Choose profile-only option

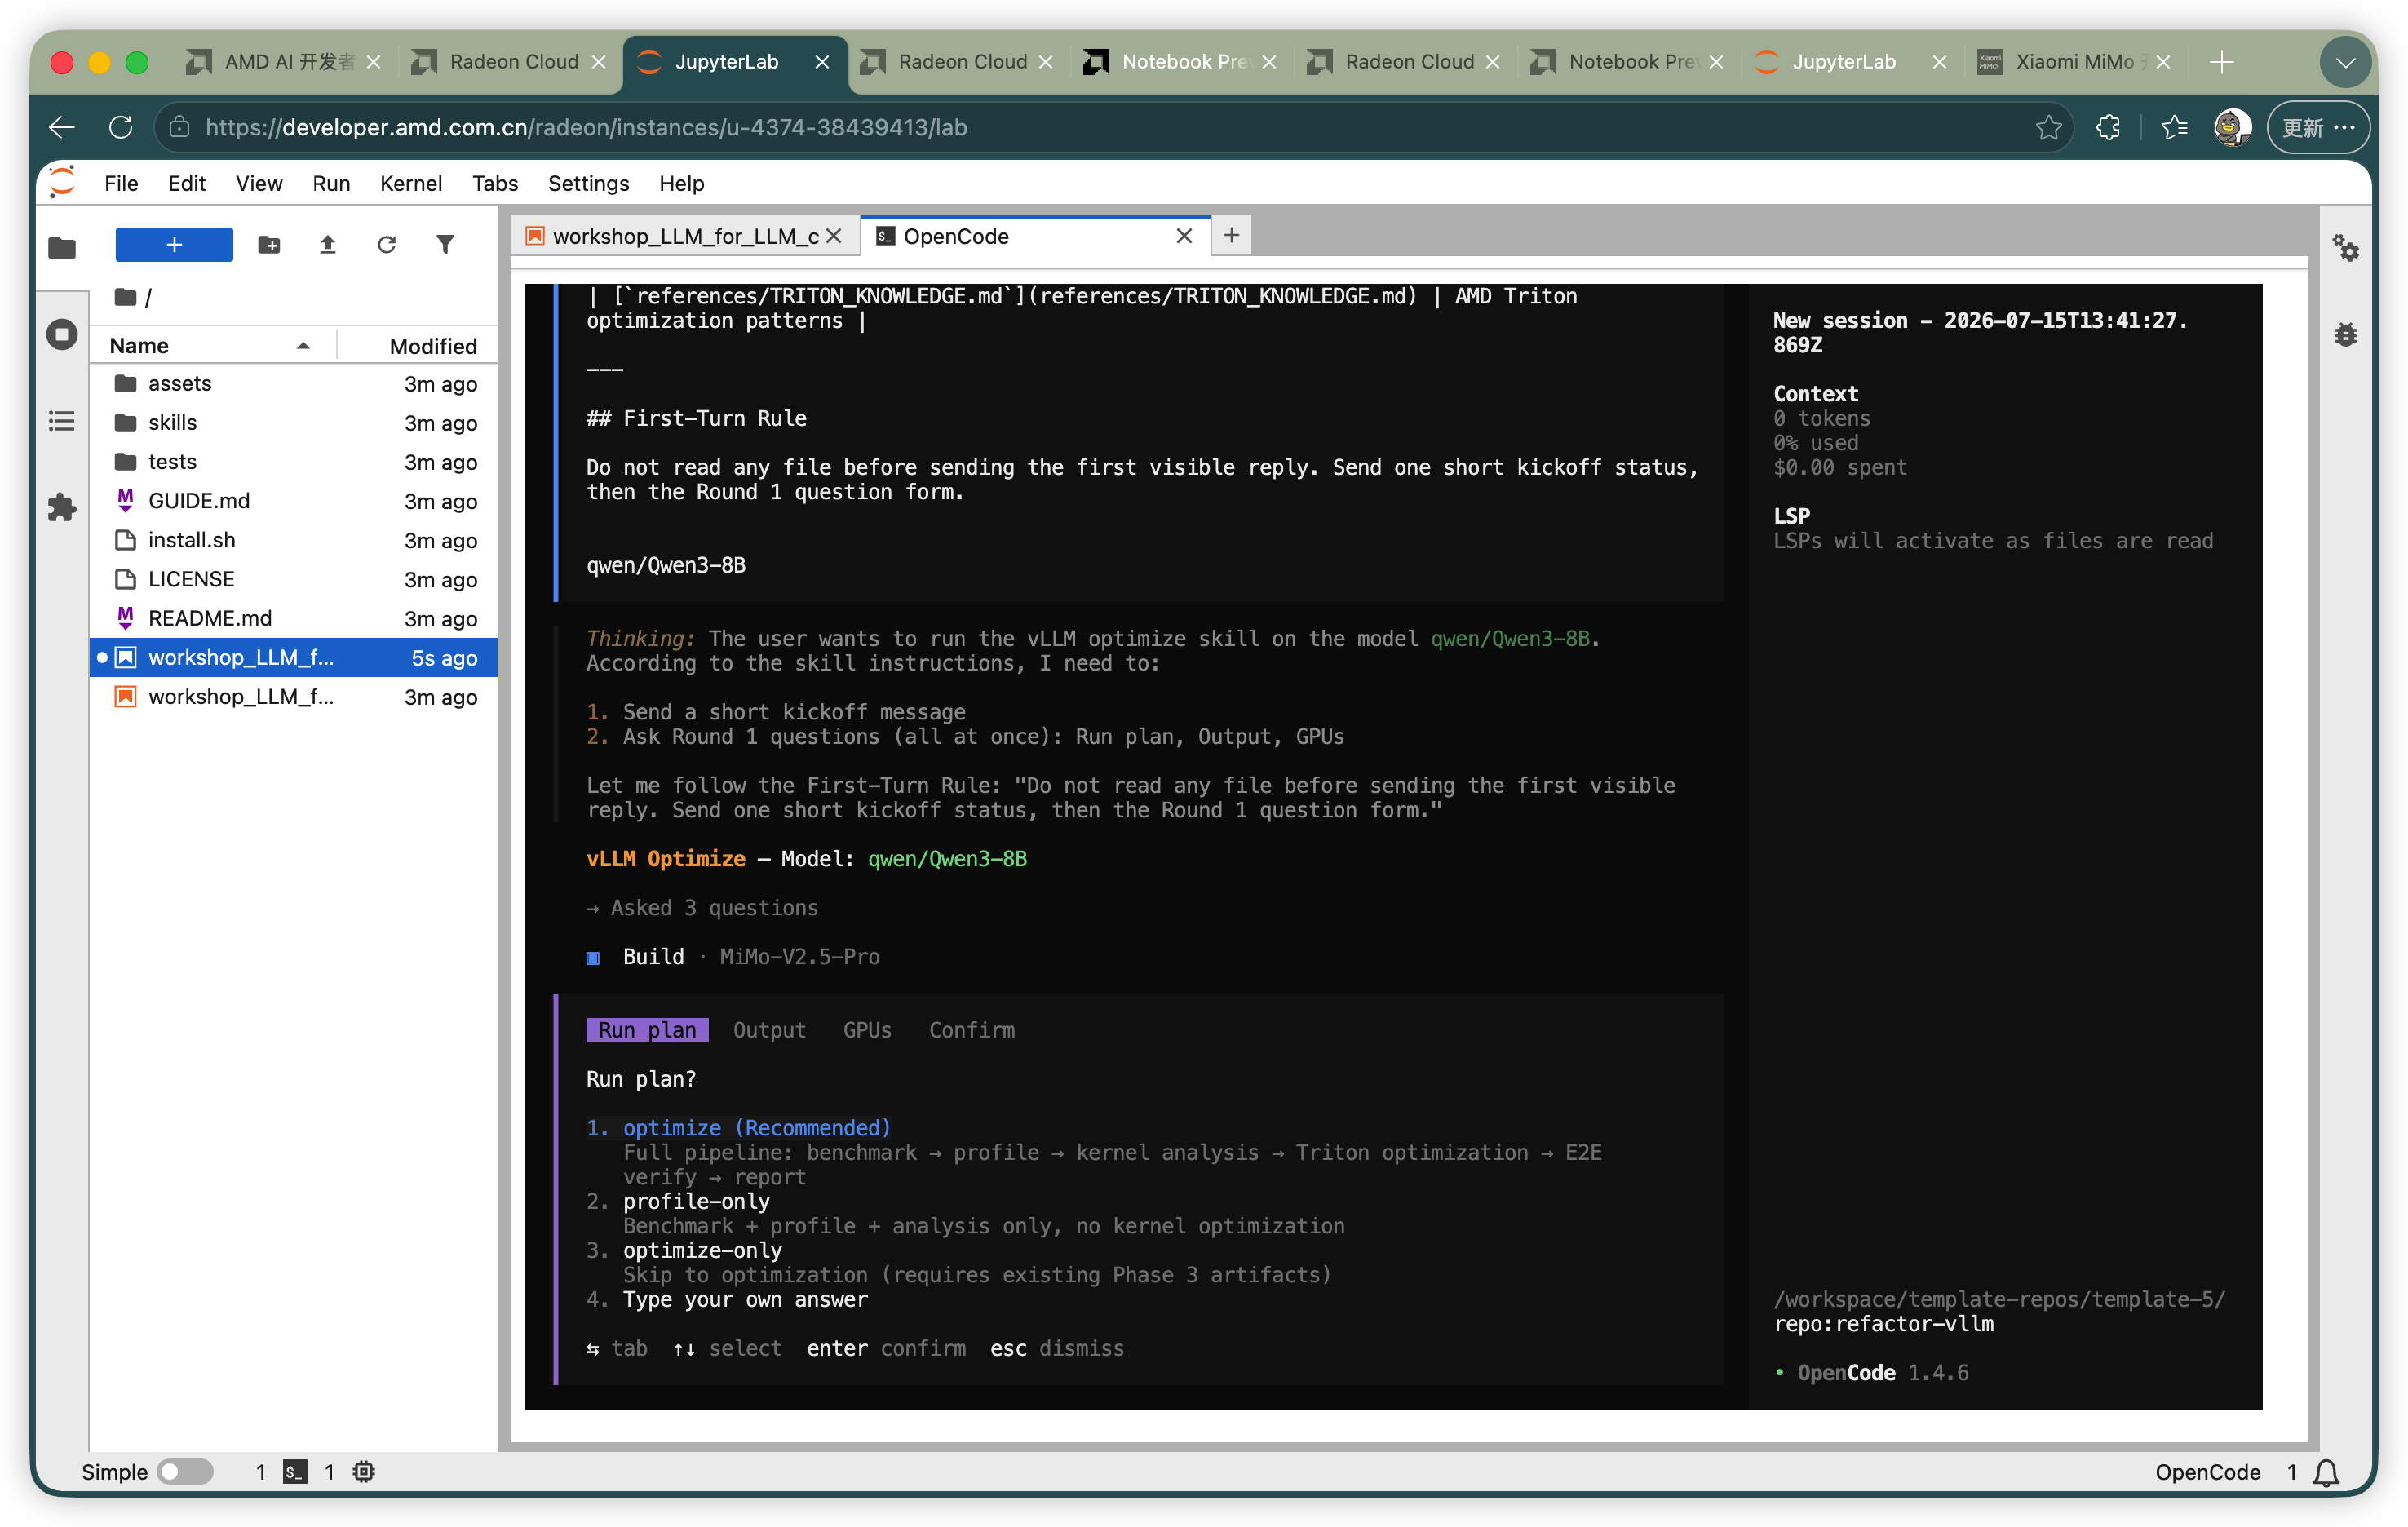pos(696,1201)
